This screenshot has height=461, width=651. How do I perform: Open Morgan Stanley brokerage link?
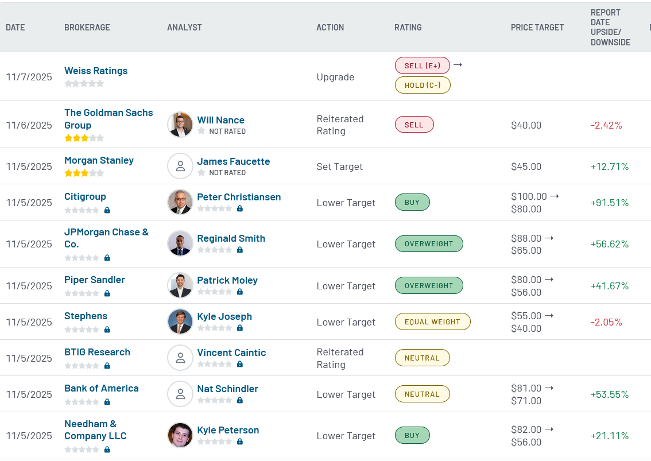tap(99, 160)
